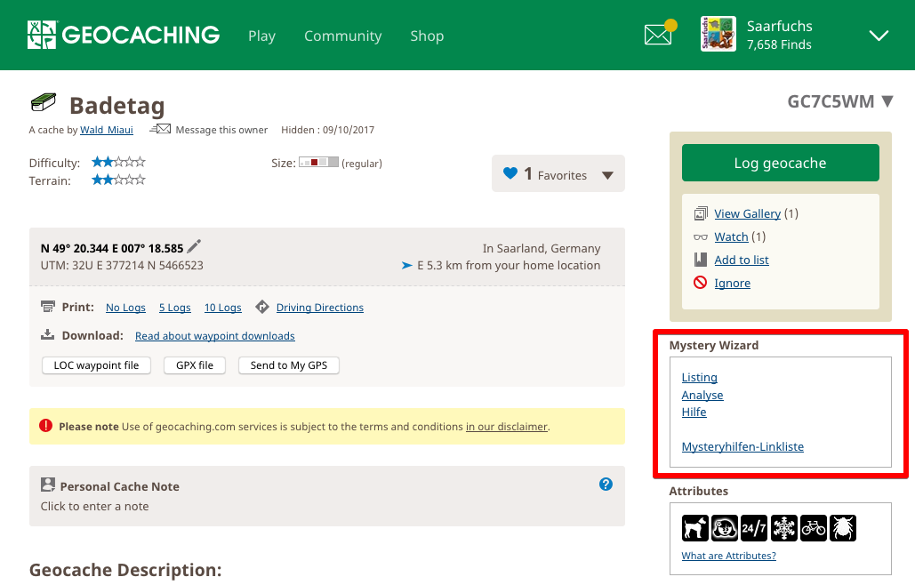
Task: Open the Shop menu
Action: tap(427, 36)
